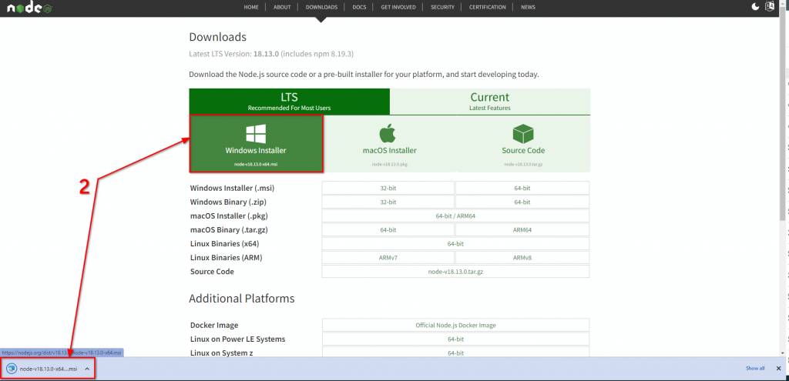
Task: Download 64-bit Windows Installer (.msi)
Action: (522, 188)
